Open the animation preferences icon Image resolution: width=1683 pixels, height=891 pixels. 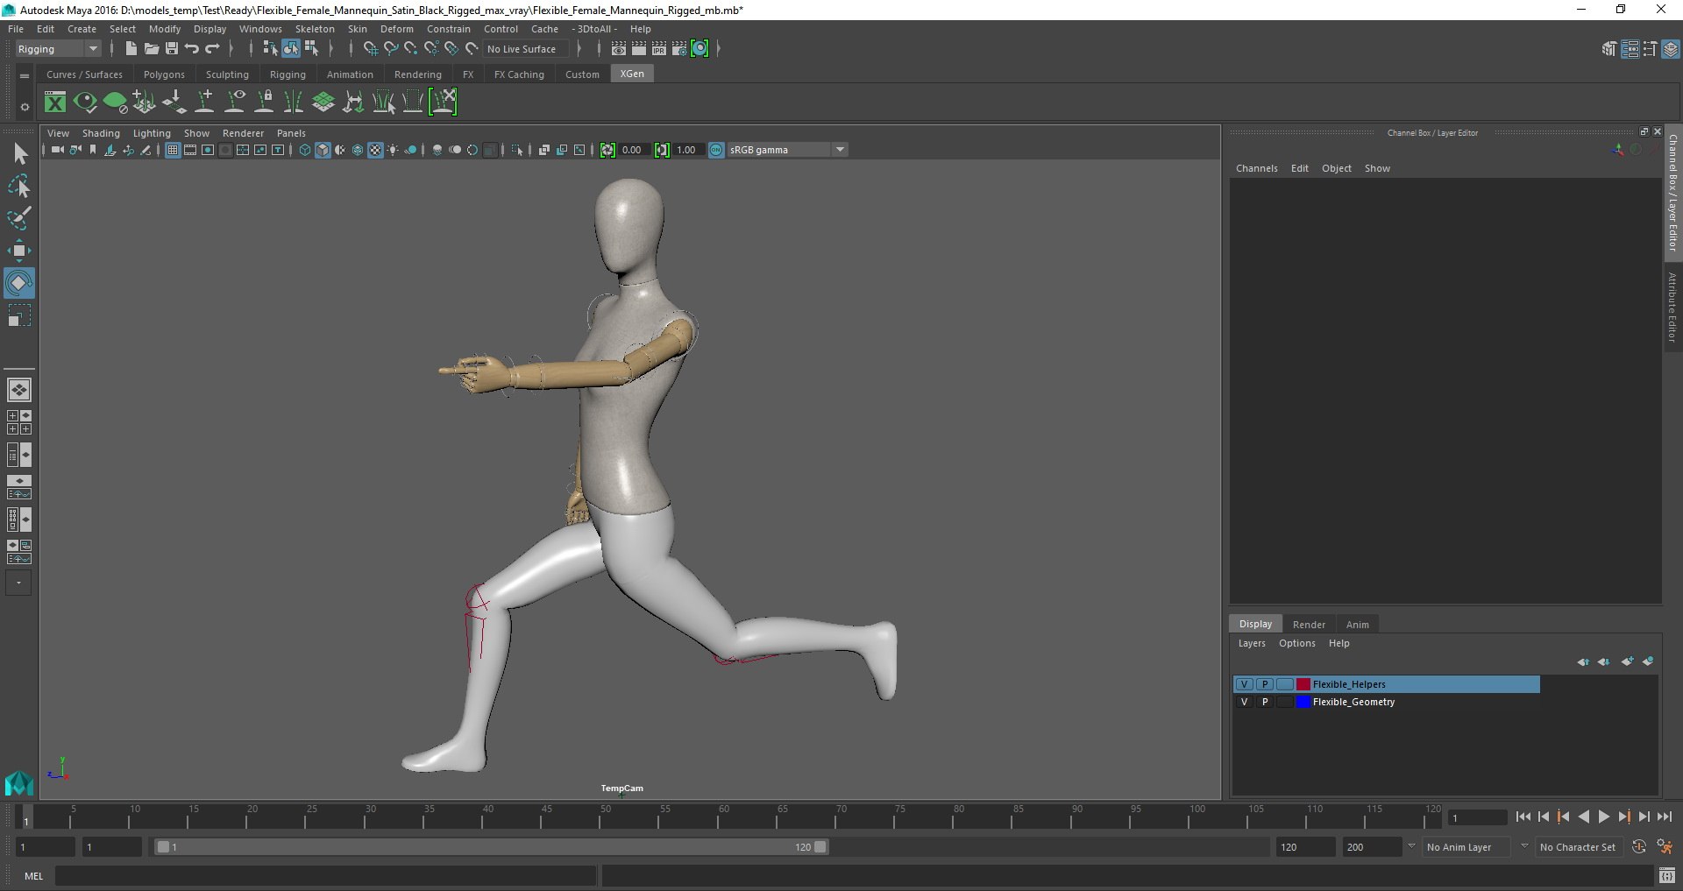(1664, 847)
